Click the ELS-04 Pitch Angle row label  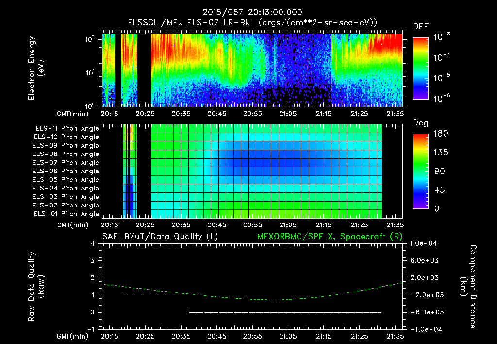[x=66, y=188]
